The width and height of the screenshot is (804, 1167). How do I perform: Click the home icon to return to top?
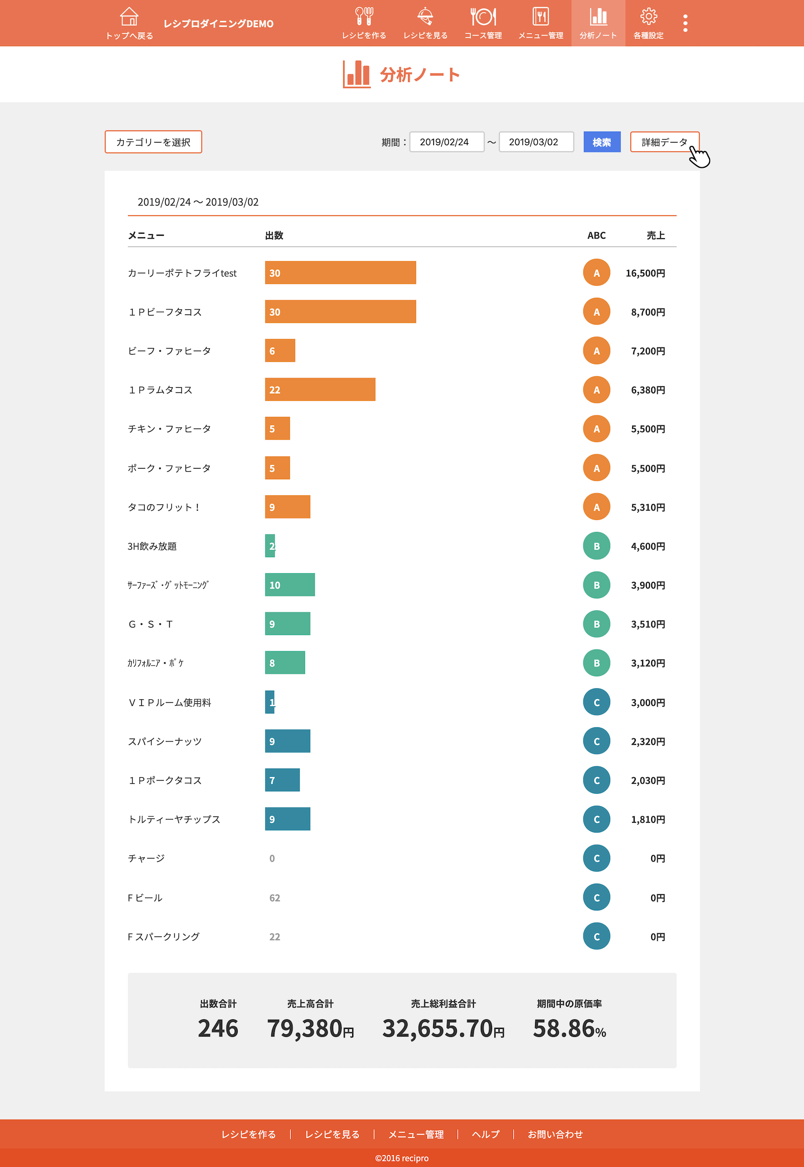coord(129,18)
